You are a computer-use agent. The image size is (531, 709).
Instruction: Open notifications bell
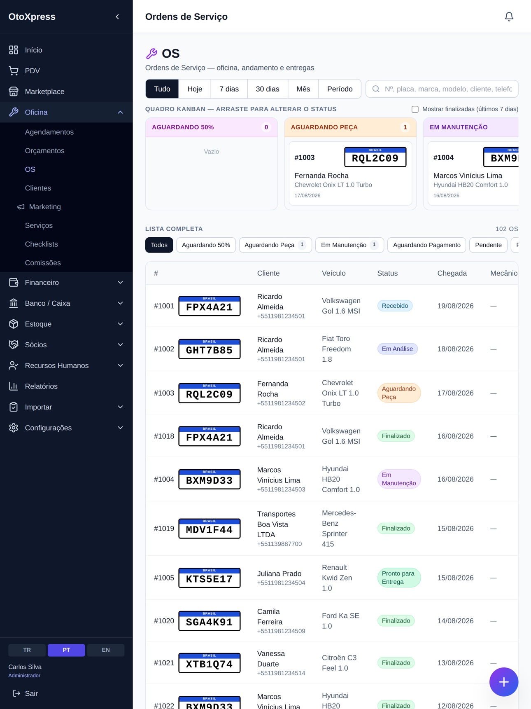(x=509, y=16)
